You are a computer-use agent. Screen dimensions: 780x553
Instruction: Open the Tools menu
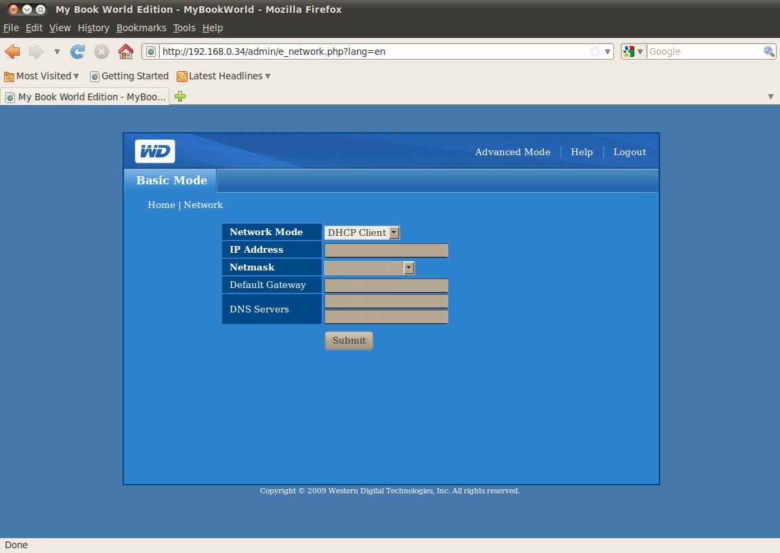pyautogui.click(x=184, y=28)
